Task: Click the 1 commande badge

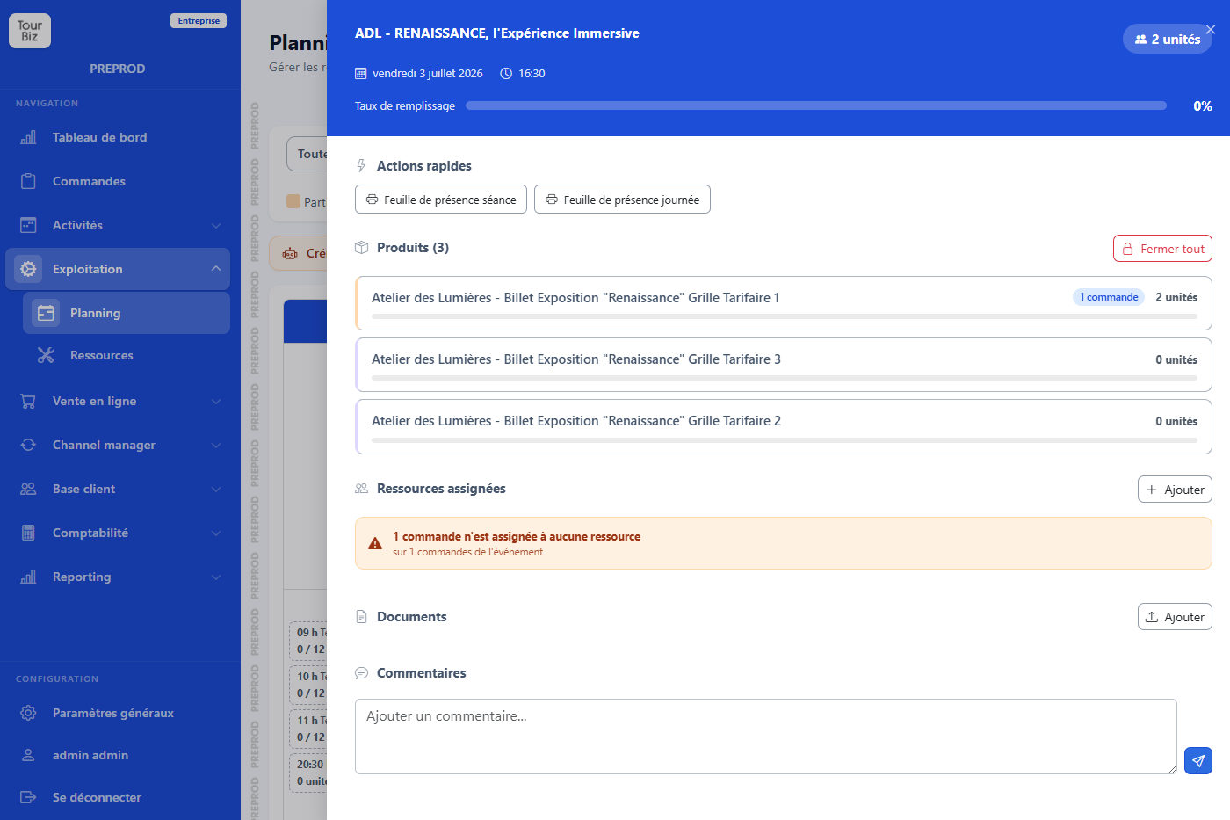Action: click(1109, 297)
